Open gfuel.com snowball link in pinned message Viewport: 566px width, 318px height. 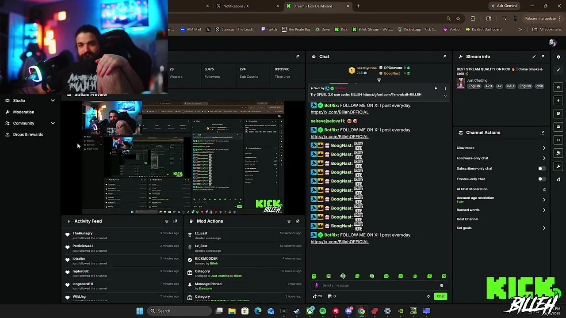click(x=392, y=95)
